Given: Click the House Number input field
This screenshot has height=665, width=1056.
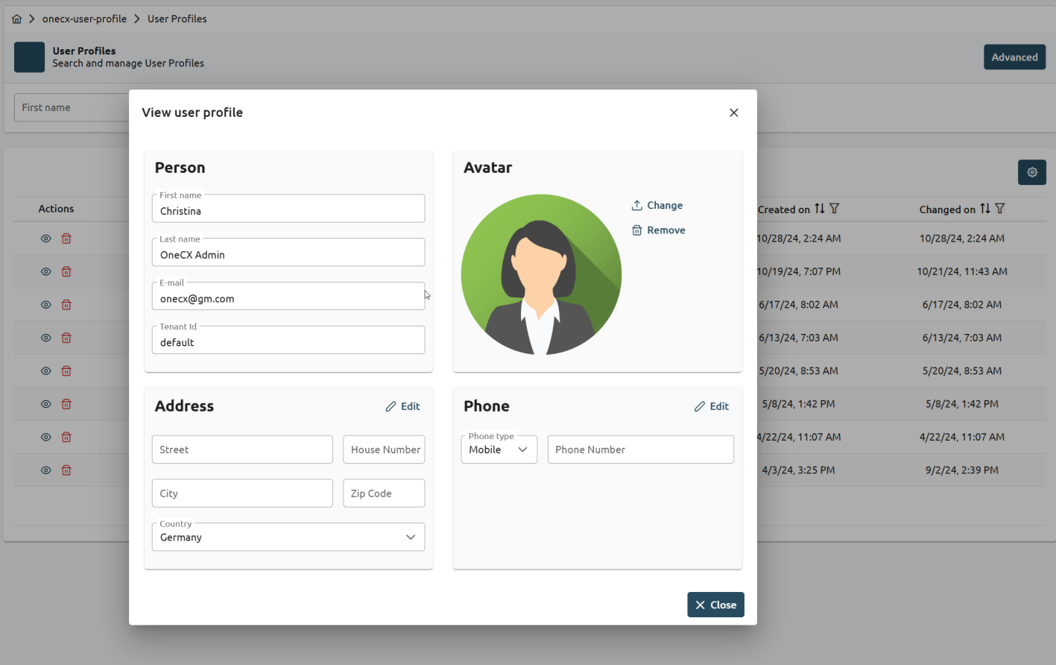Looking at the screenshot, I should pos(384,450).
